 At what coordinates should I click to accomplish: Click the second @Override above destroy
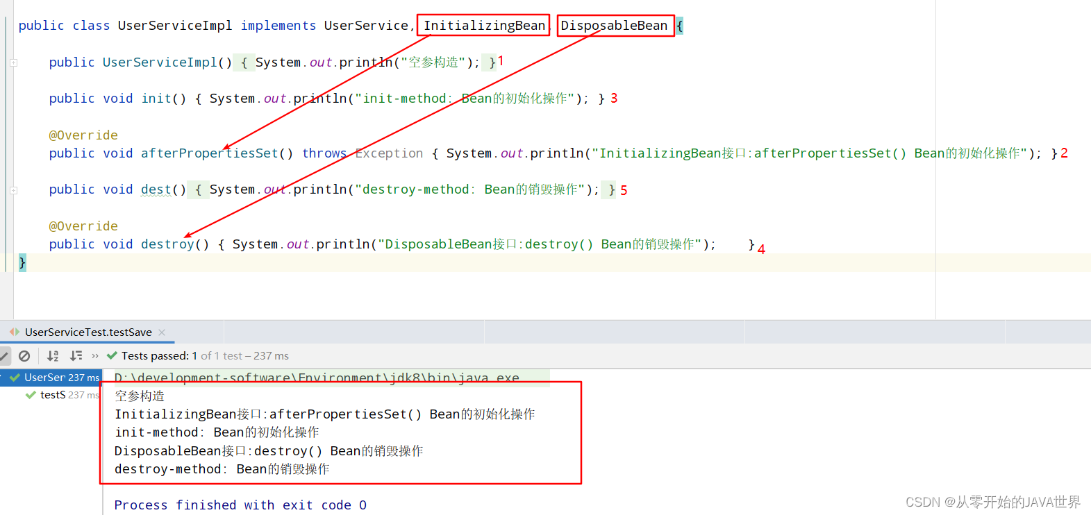tap(83, 226)
